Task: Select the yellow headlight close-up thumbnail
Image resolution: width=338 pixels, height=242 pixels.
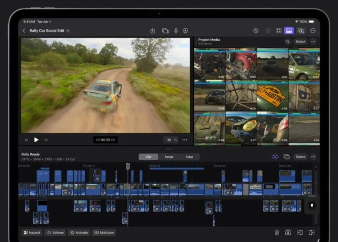Action: [241, 127]
